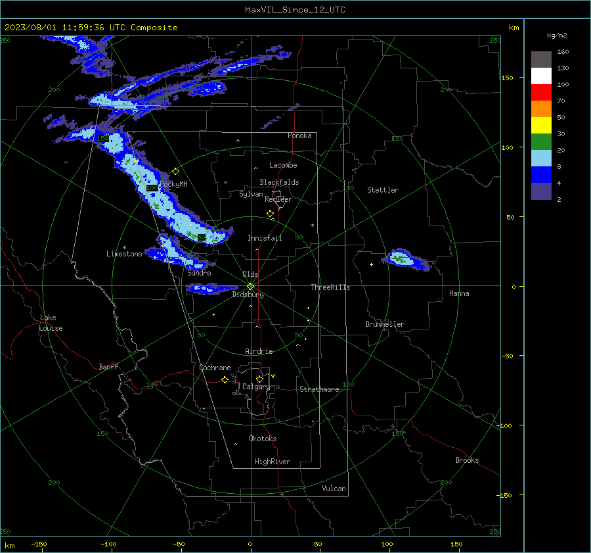Click the yellow diamond marker near RockyMH
The image size is (591, 553).
pyautogui.click(x=175, y=172)
